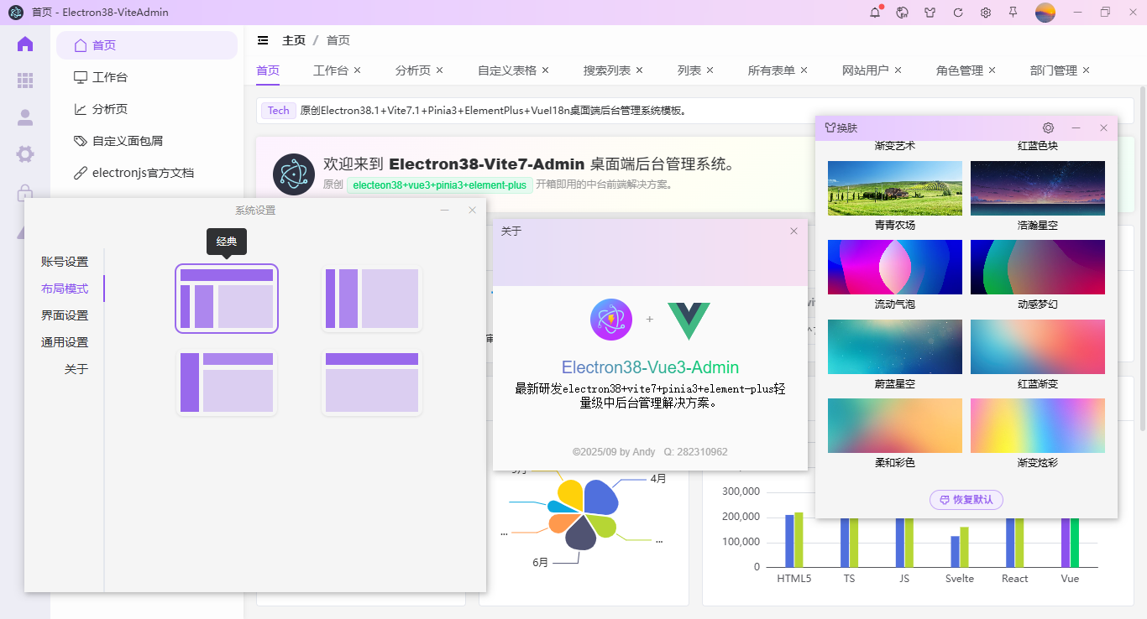Open the 换肤 panel settings gear
This screenshot has height=619, width=1147.
point(1047,127)
